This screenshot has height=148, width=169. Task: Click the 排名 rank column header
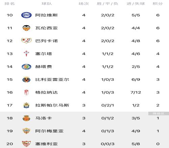9,4
